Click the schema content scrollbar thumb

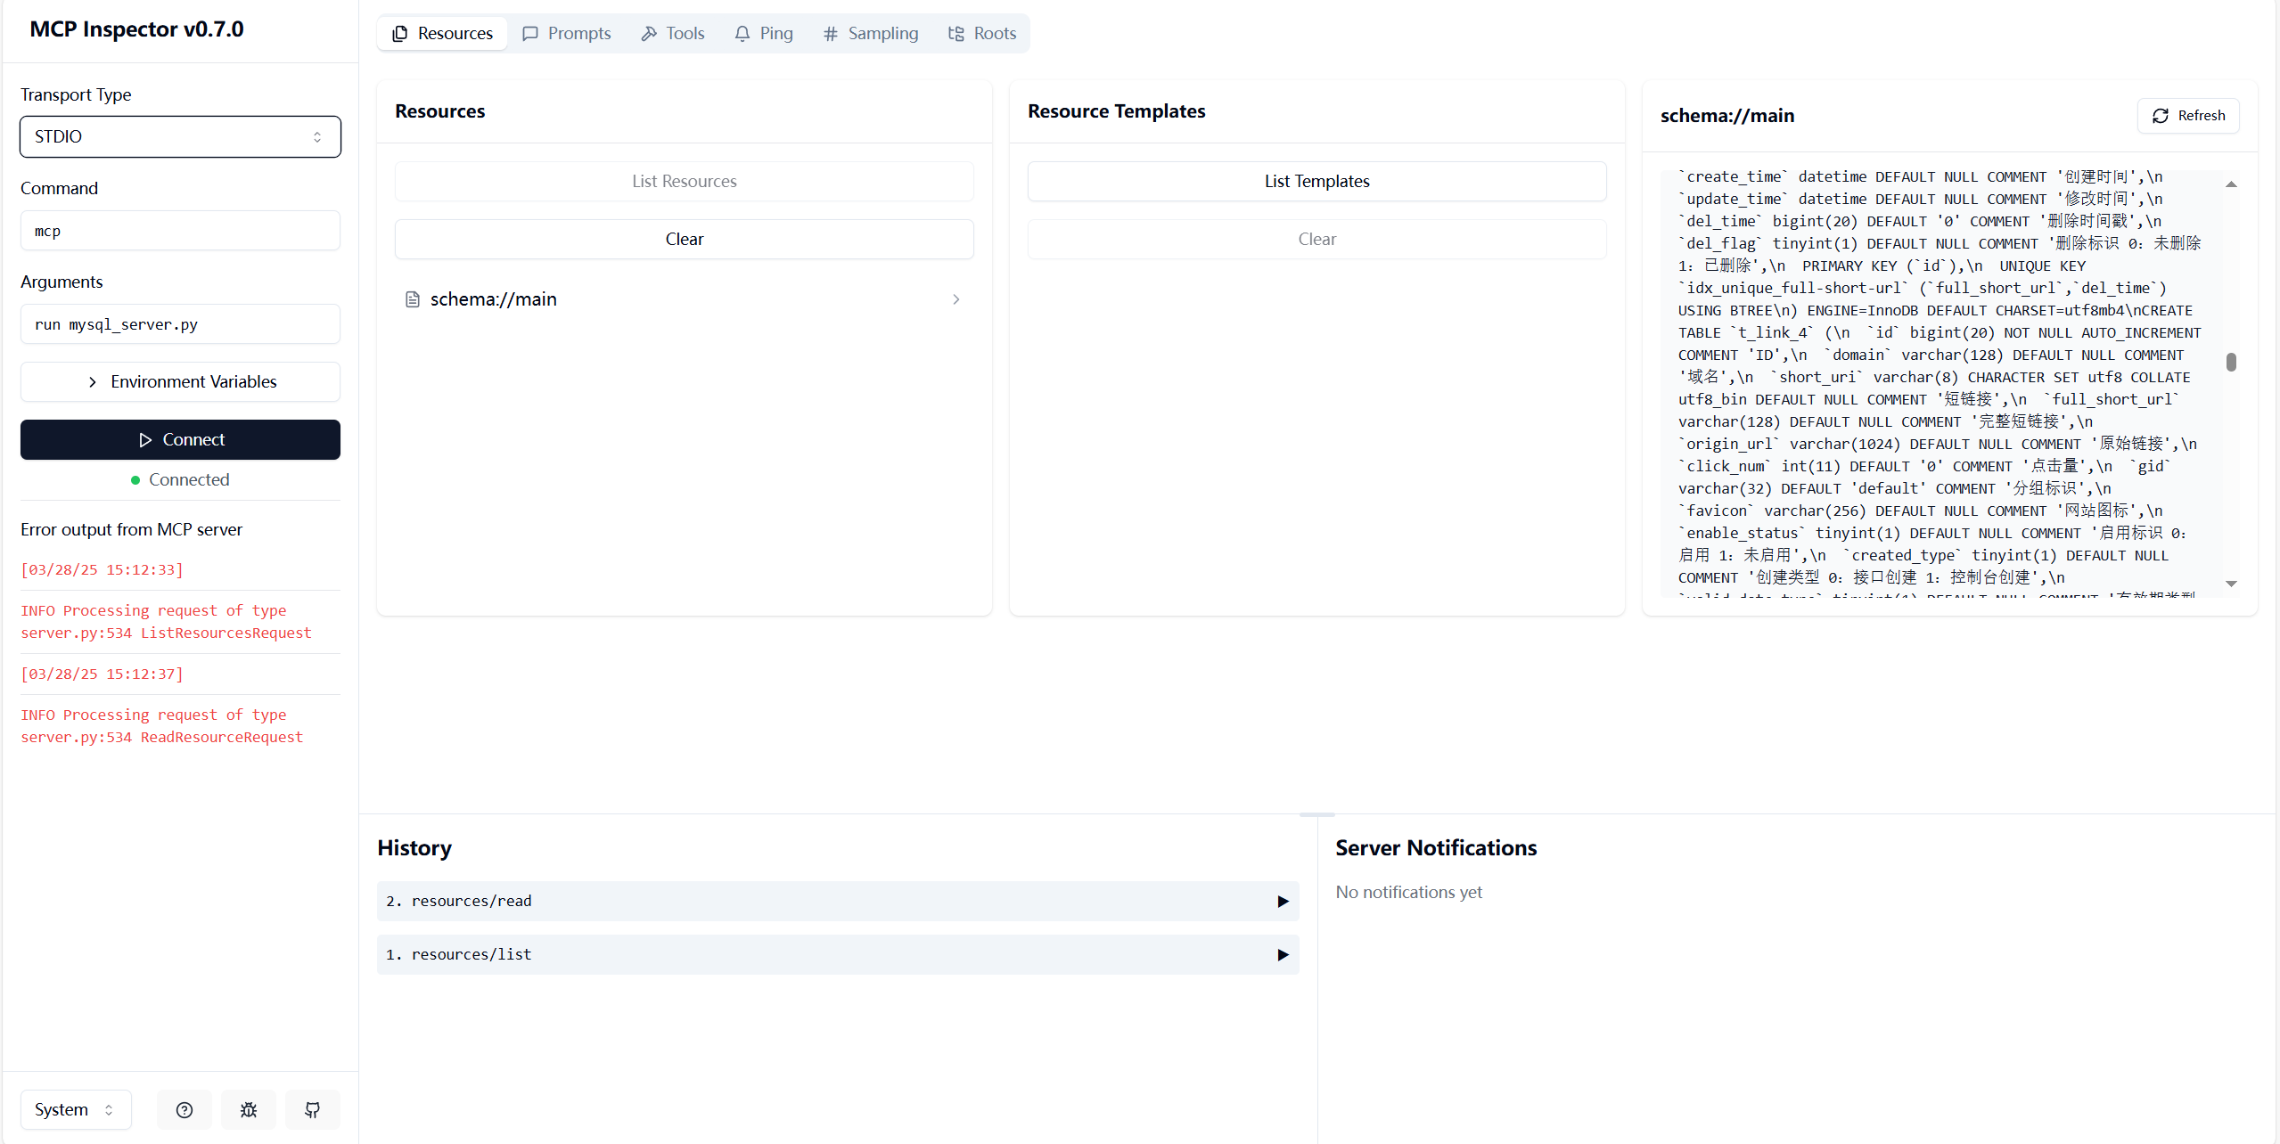(x=2231, y=362)
